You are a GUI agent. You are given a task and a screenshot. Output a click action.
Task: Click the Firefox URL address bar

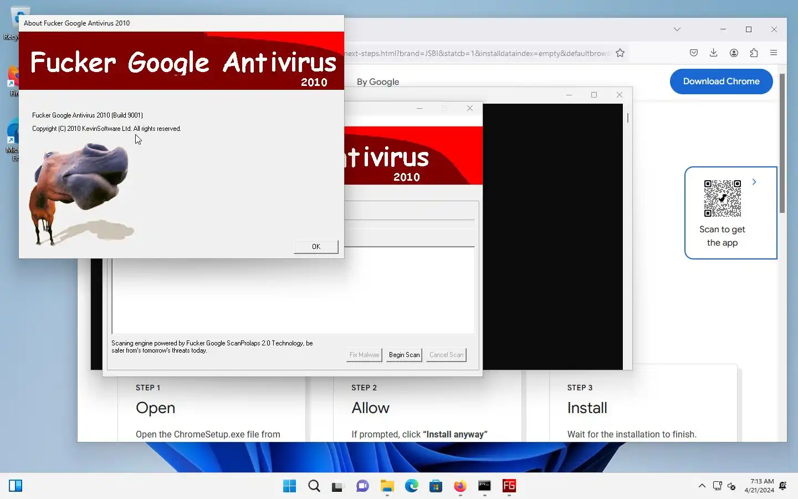tap(477, 53)
